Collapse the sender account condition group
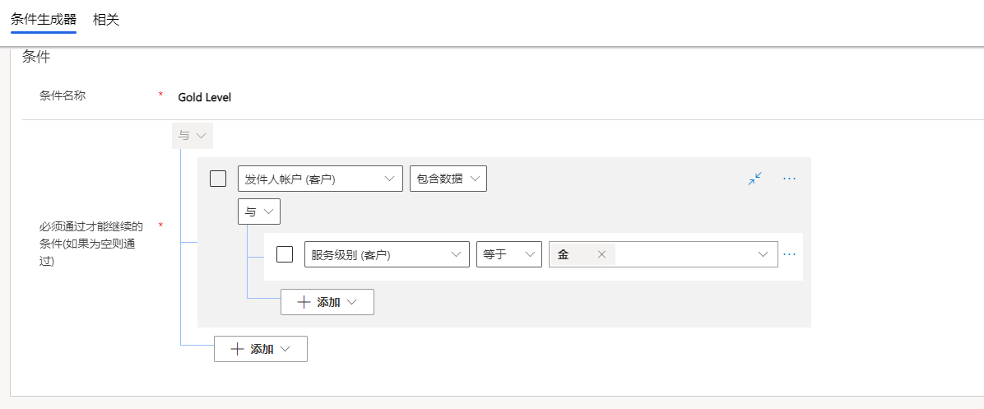The height and width of the screenshot is (409, 984). (755, 179)
